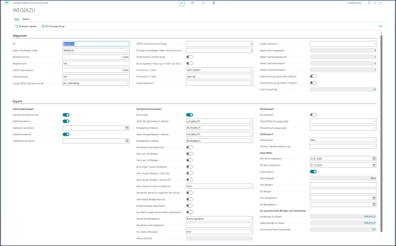Enable the Bruttoexport toggle
Viewport: 396px width, 246px height.
pos(313,115)
